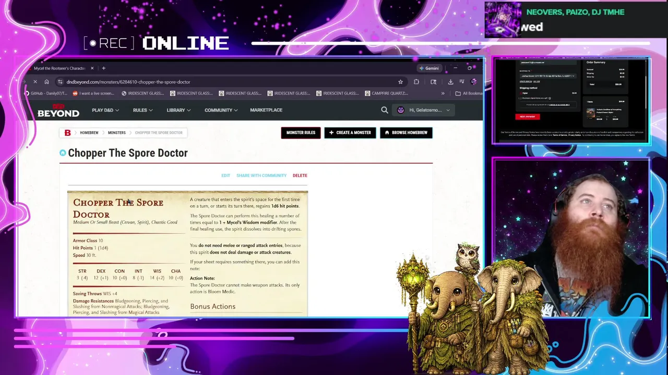Image resolution: width=668 pixels, height=375 pixels.
Task: Click the INT ability score
Action: click(138, 274)
